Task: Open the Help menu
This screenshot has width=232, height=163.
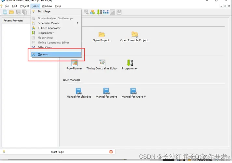Action: click(x=58, y=6)
